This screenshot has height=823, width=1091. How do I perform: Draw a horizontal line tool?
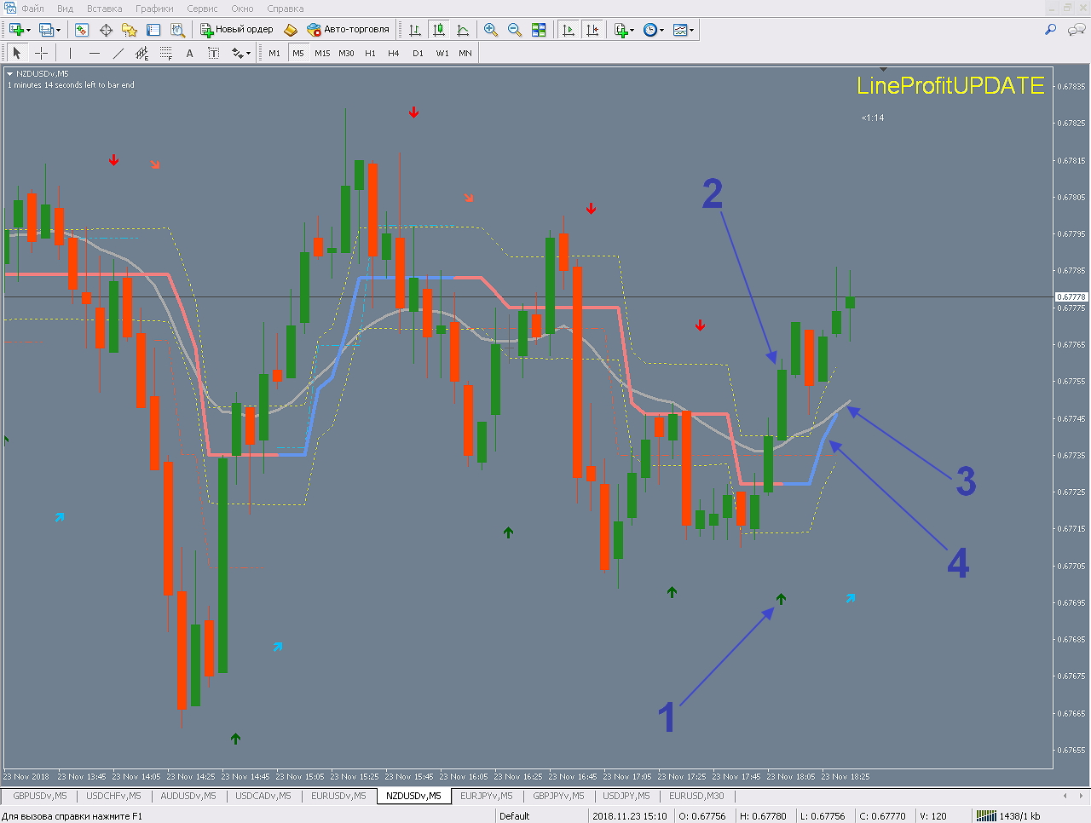[x=94, y=53]
